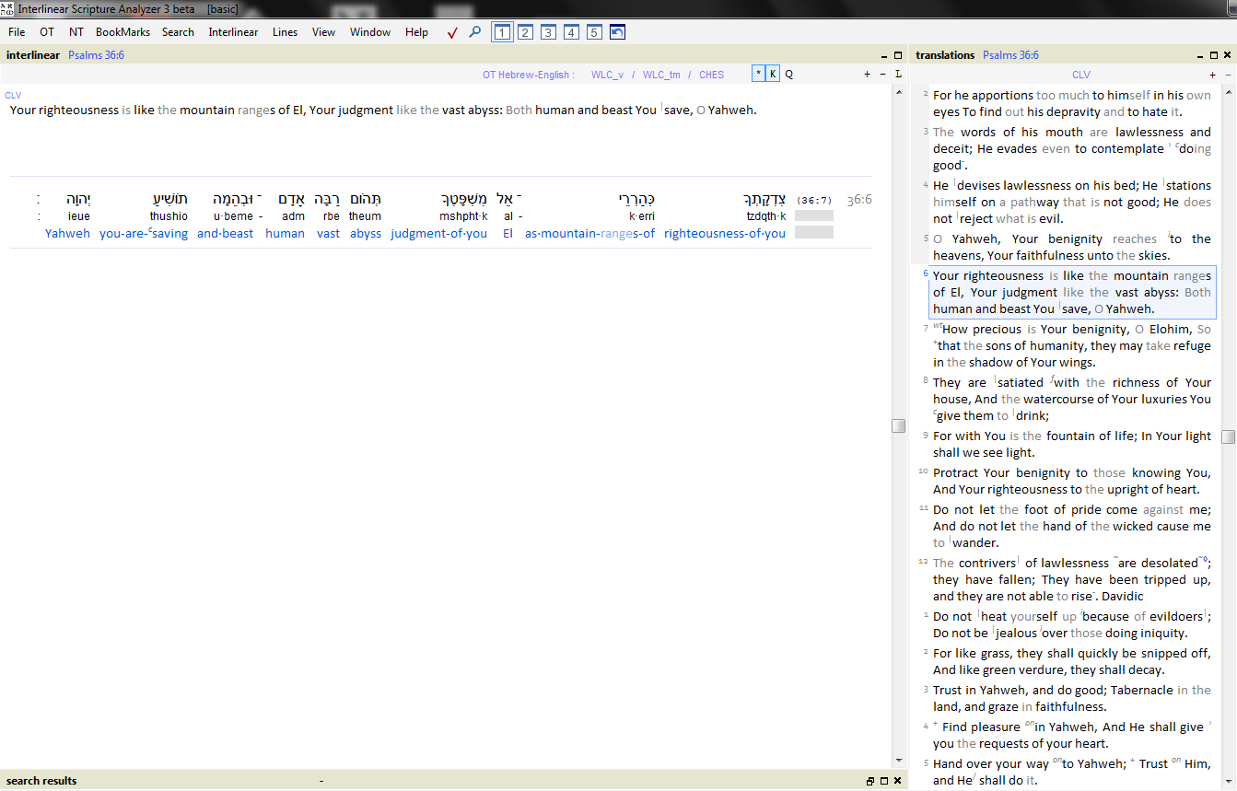The height and width of the screenshot is (791, 1237).
Task: Click the WLC_v source link
Action: point(607,76)
